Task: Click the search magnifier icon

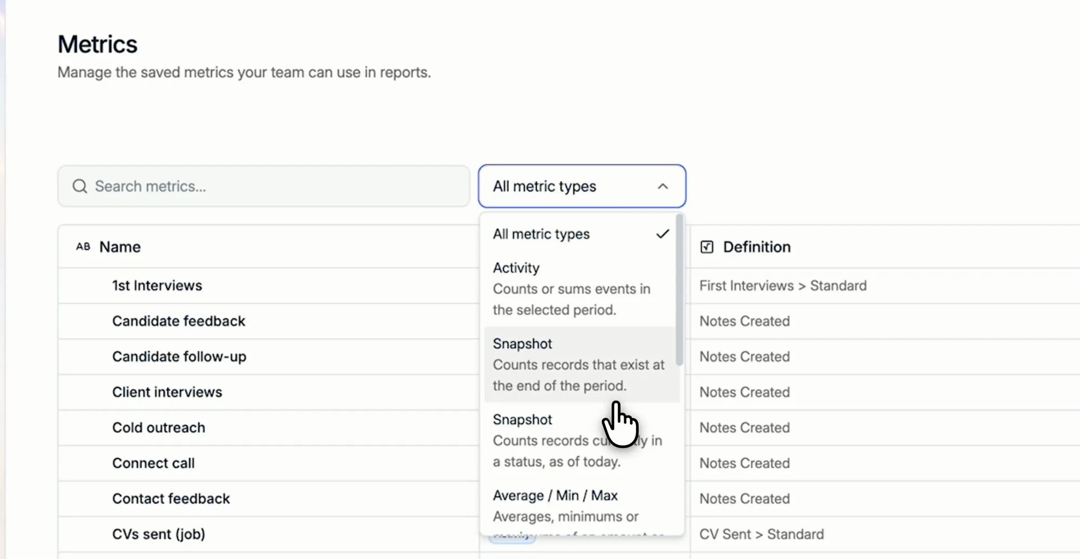Action: 80,186
